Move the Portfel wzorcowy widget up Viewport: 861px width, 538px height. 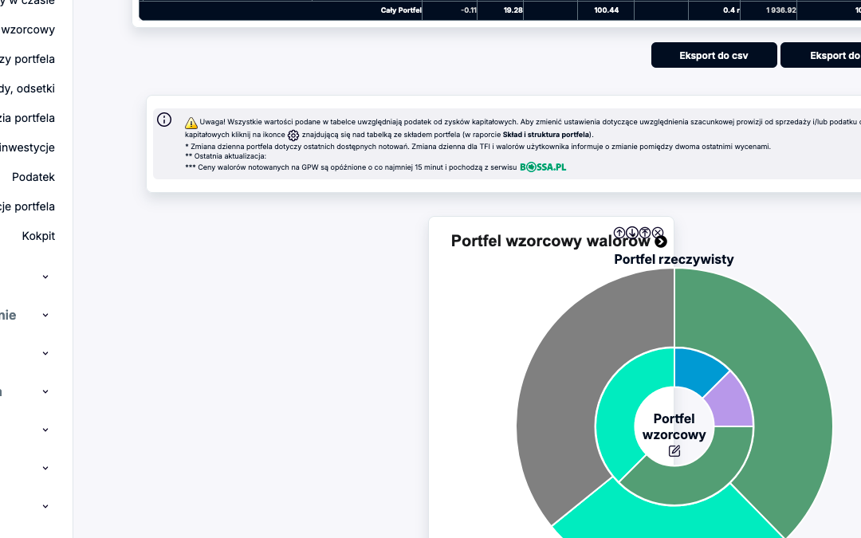(619, 233)
